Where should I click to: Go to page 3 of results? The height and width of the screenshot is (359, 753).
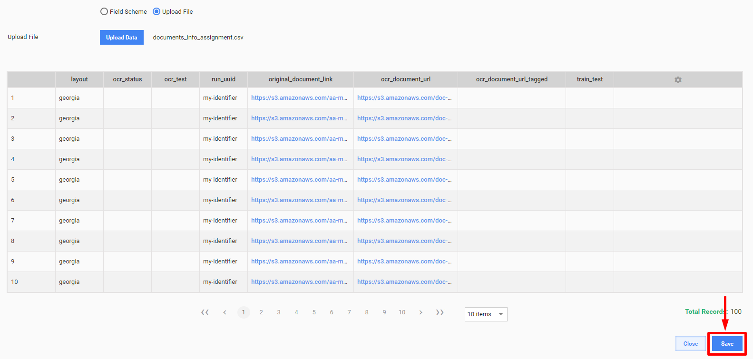coord(279,312)
